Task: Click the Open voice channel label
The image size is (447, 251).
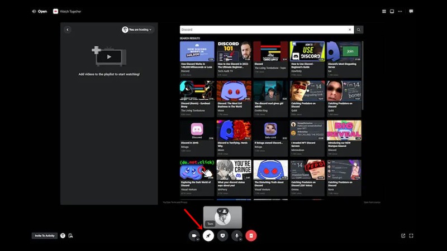Action: point(40,11)
